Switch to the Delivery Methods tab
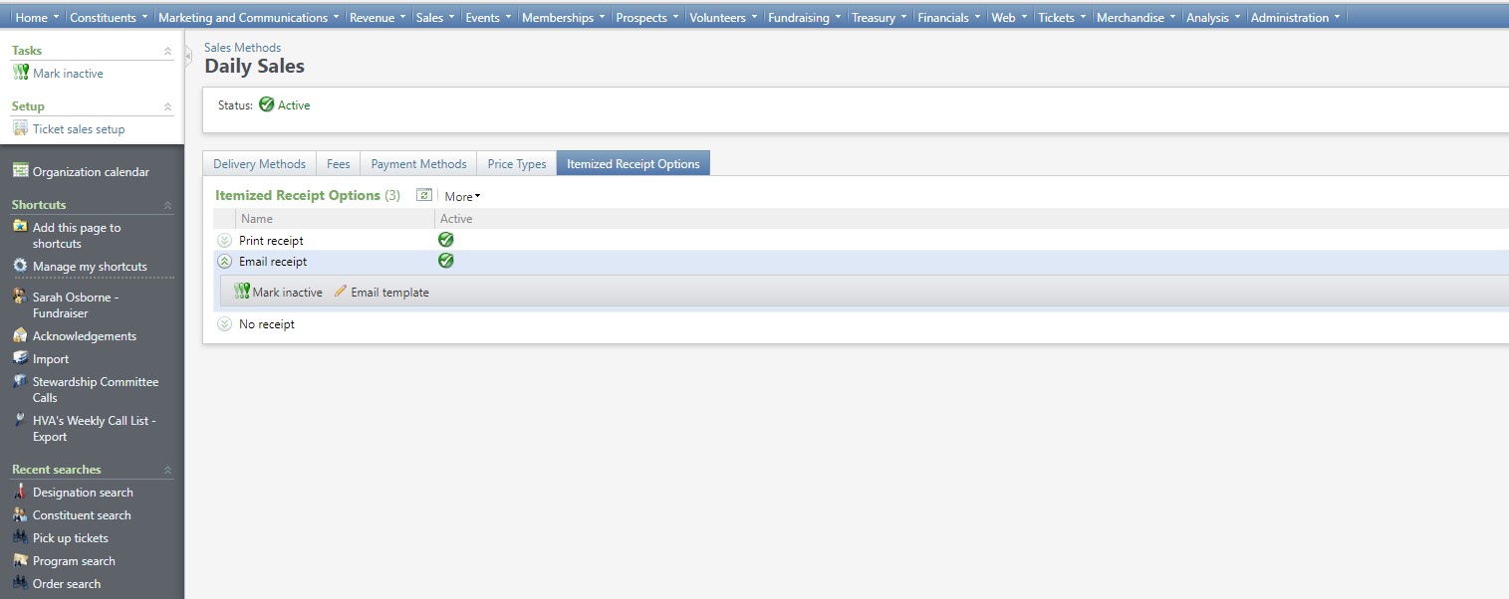This screenshot has width=1509, height=599. (260, 164)
